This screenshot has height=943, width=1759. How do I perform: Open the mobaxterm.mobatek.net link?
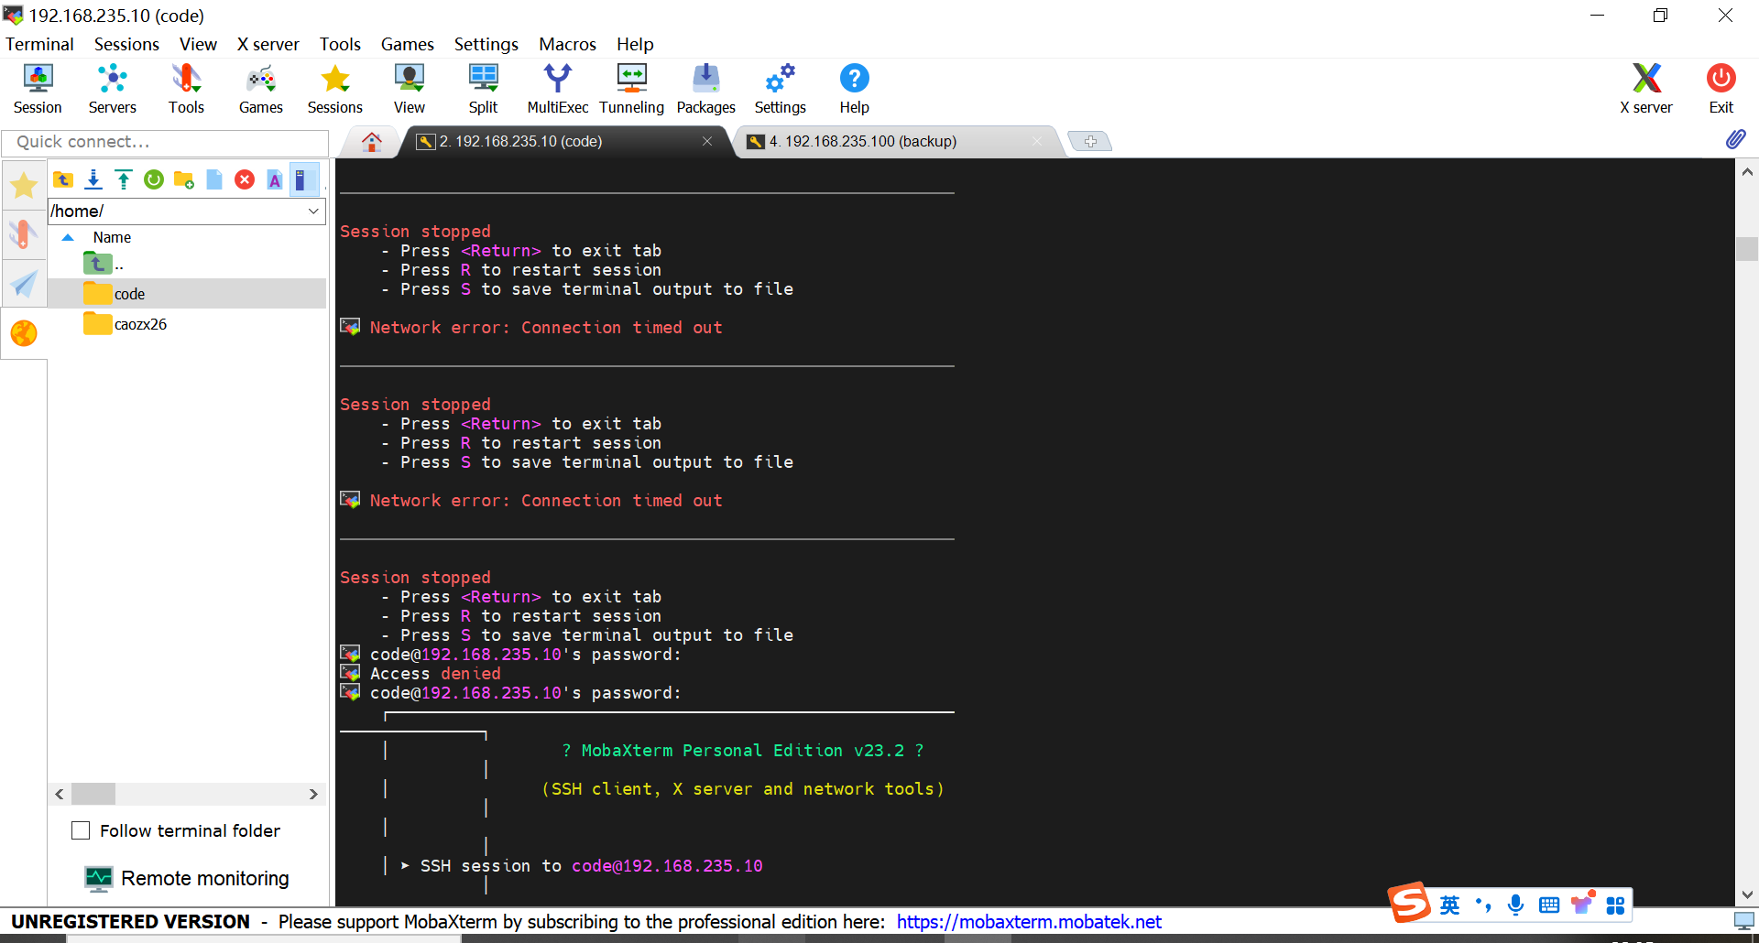click(x=1029, y=922)
